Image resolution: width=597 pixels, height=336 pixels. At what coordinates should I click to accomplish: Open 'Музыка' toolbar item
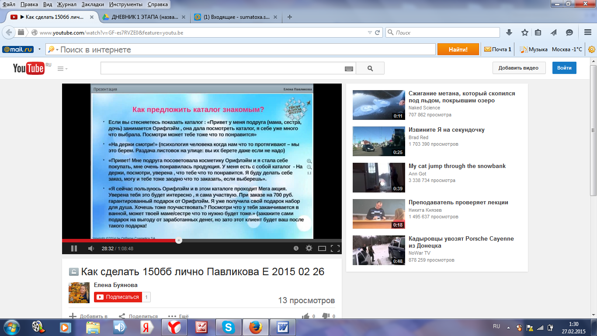[534, 49]
